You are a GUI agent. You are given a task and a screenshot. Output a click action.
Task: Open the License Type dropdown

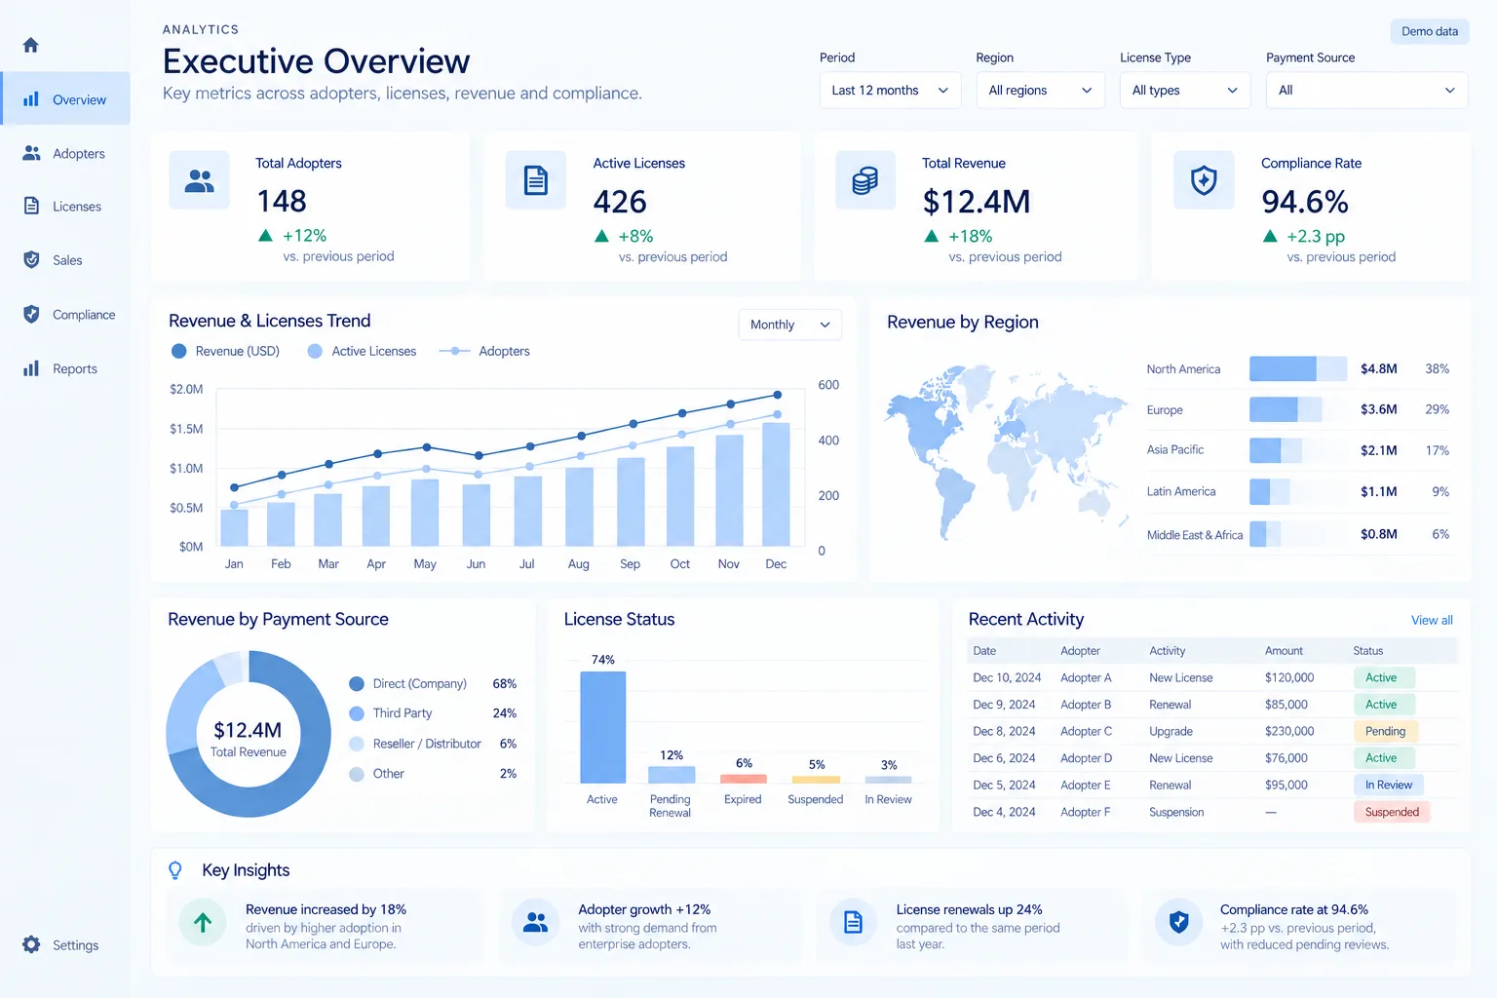1185,91
